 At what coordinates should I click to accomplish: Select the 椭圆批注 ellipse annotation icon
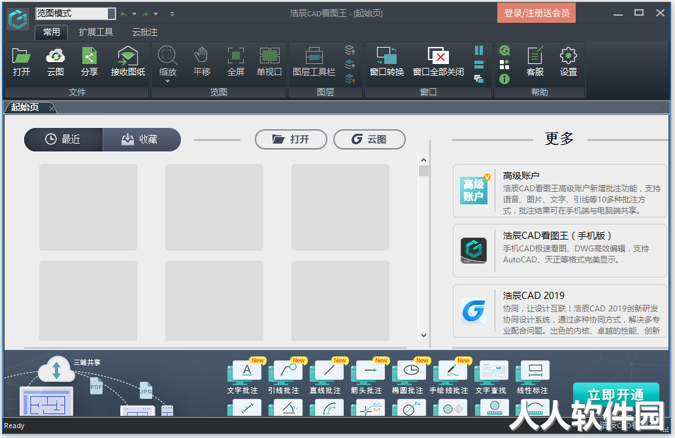click(x=409, y=371)
